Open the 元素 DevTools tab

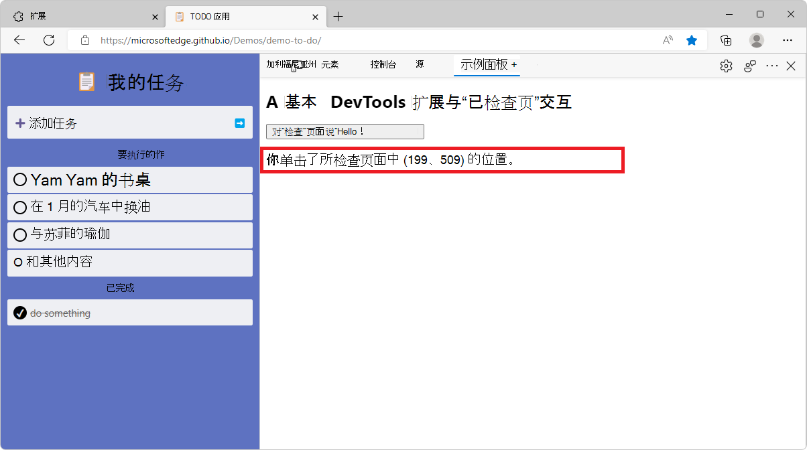pyautogui.click(x=330, y=65)
